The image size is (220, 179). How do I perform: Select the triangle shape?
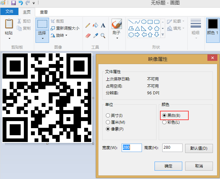coord(137,28)
